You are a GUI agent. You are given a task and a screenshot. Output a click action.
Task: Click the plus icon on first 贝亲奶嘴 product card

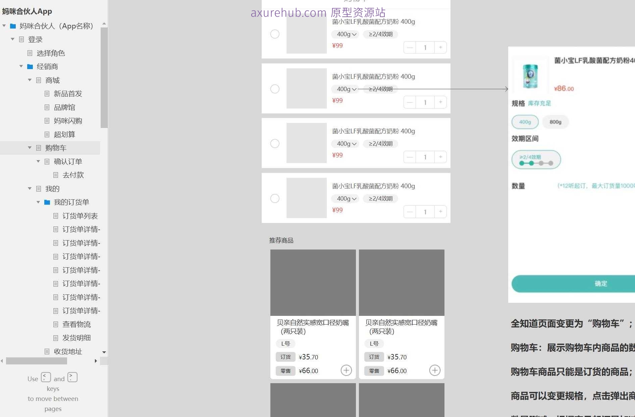pos(346,370)
